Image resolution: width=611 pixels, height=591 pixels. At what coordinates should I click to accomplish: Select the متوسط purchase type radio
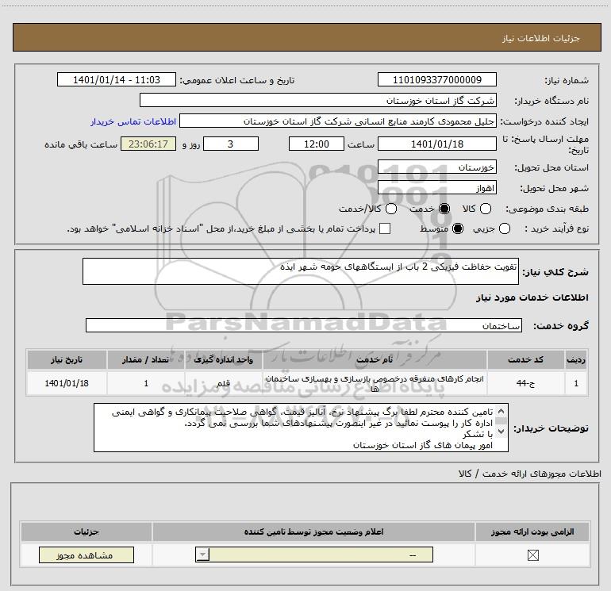[458, 228]
